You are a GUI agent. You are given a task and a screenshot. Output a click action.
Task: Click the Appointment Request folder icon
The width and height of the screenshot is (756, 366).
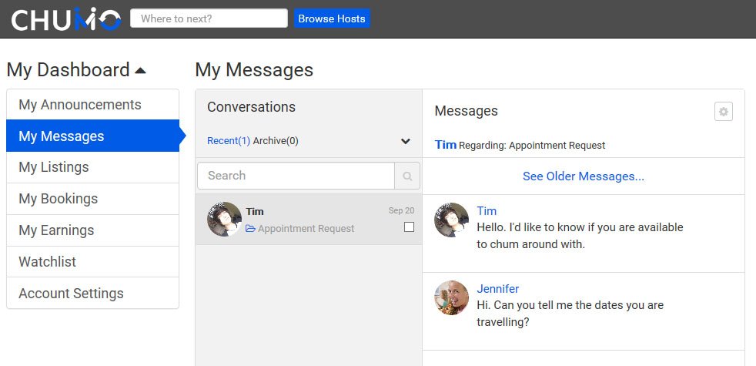250,228
